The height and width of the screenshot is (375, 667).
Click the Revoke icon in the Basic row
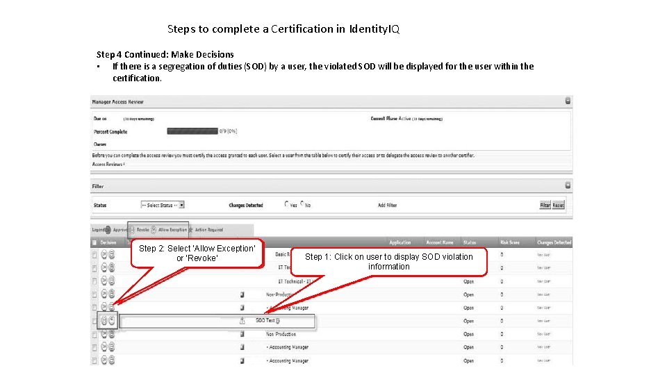[111, 254]
